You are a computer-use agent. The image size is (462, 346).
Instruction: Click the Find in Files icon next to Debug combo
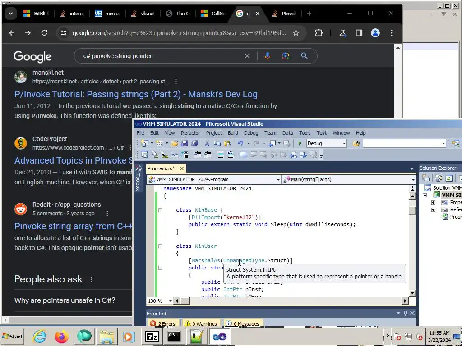(x=356, y=143)
